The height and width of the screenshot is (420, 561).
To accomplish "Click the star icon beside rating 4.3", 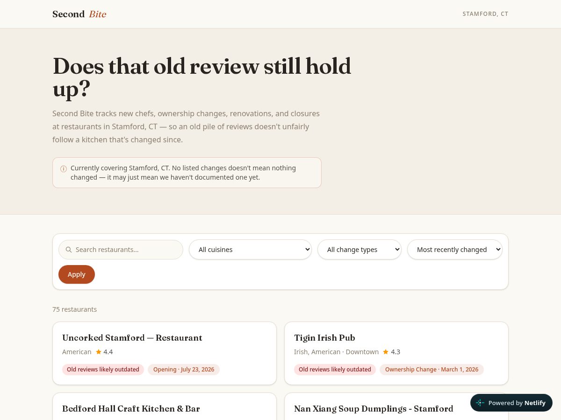I will tap(386, 352).
